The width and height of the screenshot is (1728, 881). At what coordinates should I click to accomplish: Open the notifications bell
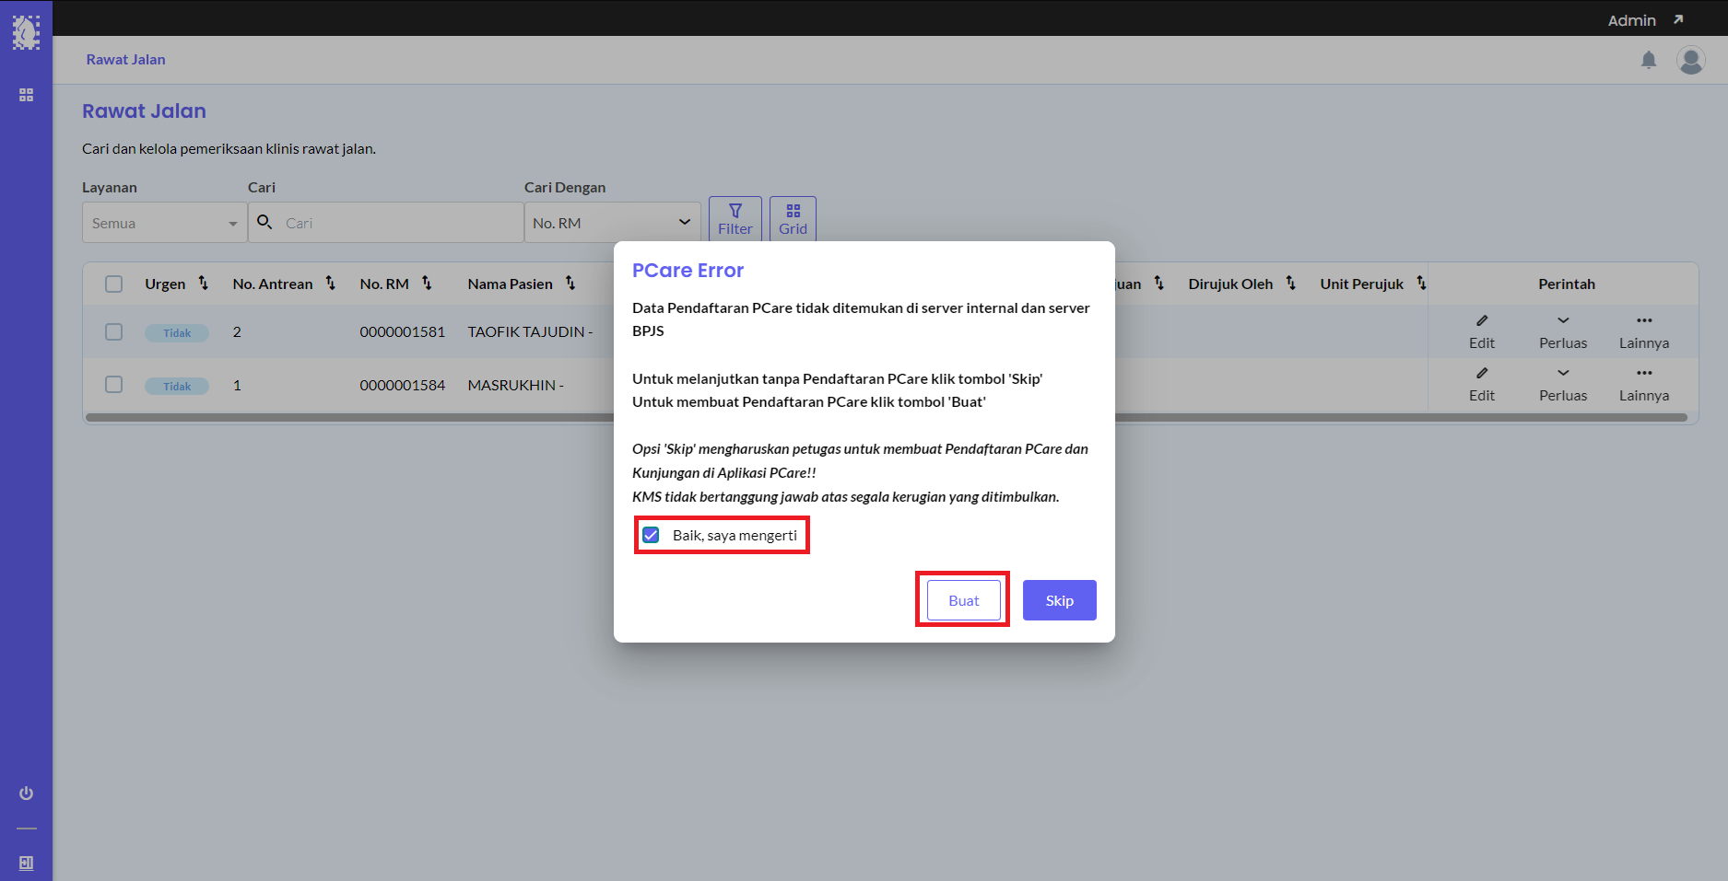(x=1649, y=60)
